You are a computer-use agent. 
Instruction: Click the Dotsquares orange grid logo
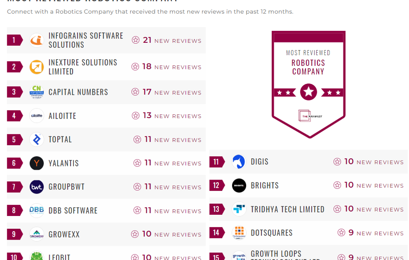point(239,233)
